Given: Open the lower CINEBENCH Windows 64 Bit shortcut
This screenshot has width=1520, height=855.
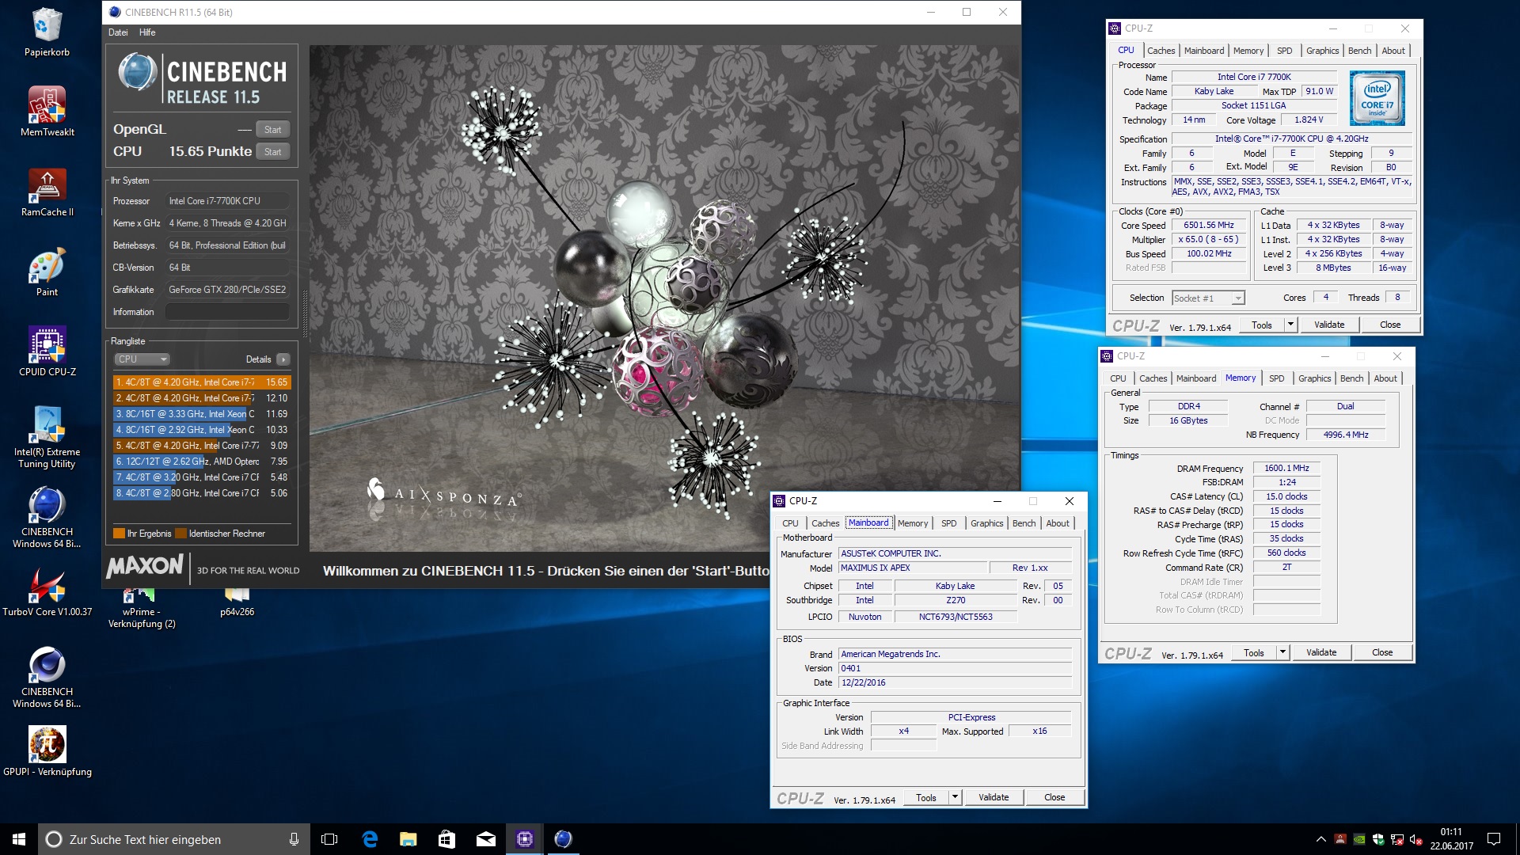Looking at the screenshot, I should (x=47, y=676).
